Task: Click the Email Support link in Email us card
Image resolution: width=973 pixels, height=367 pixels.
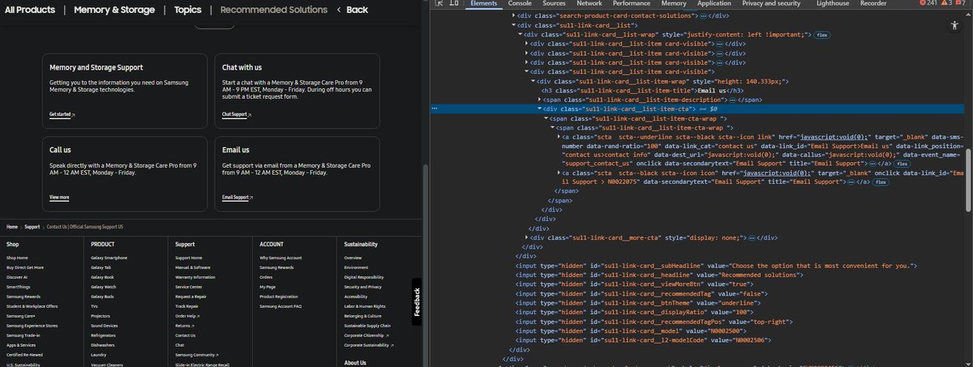Action: pos(238,198)
